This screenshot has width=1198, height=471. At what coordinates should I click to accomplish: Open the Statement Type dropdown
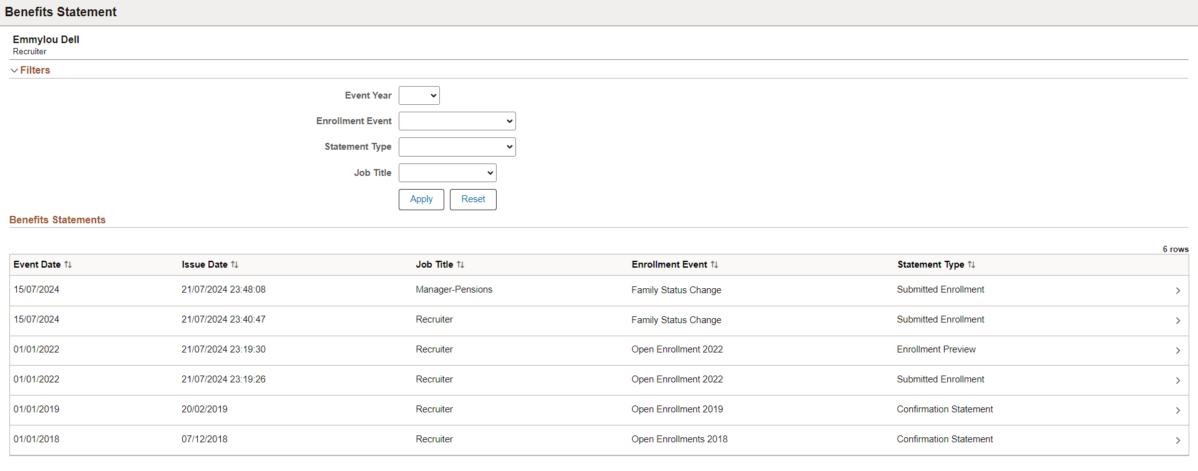tap(457, 147)
